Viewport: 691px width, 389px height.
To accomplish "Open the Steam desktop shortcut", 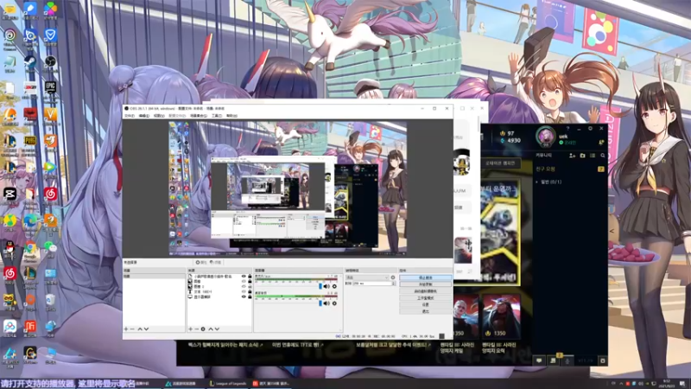I will [30, 62].
